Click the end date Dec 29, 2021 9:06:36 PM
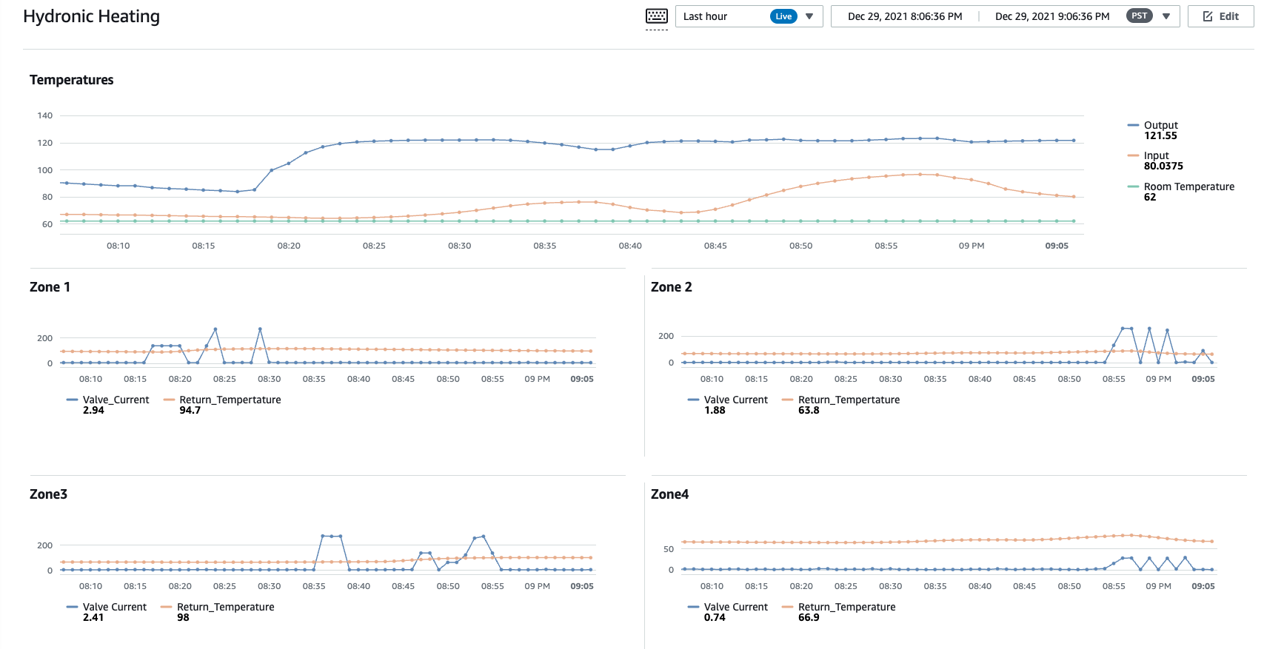Viewport: 1264px width, 649px height. pyautogui.click(x=1052, y=16)
